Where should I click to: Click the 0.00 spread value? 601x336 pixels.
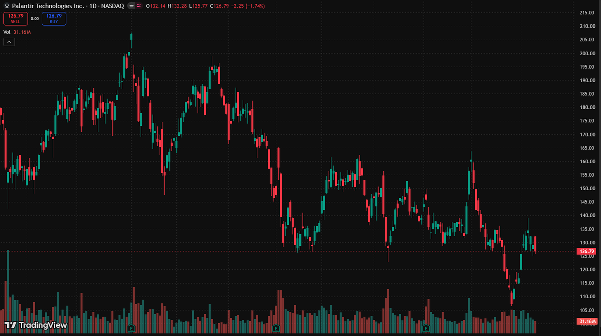(35, 19)
